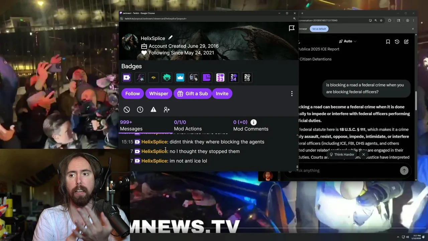This screenshot has width=428, height=241.
Task: Click the crown badge icon
Action: tap(180, 78)
